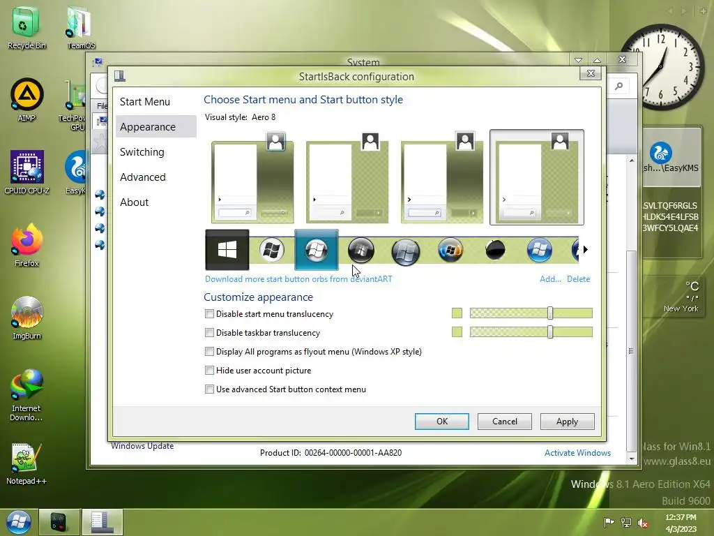Image resolution: width=714 pixels, height=536 pixels.
Task: Select the third start menu style thumbnail
Action: point(441,177)
